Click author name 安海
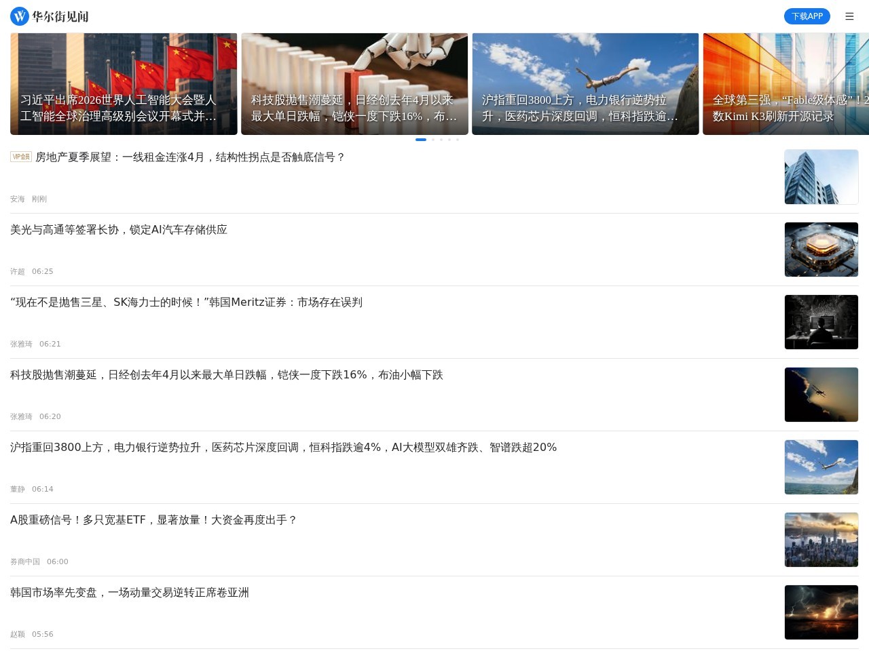This screenshot has width=869, height=651. [18, 199]
